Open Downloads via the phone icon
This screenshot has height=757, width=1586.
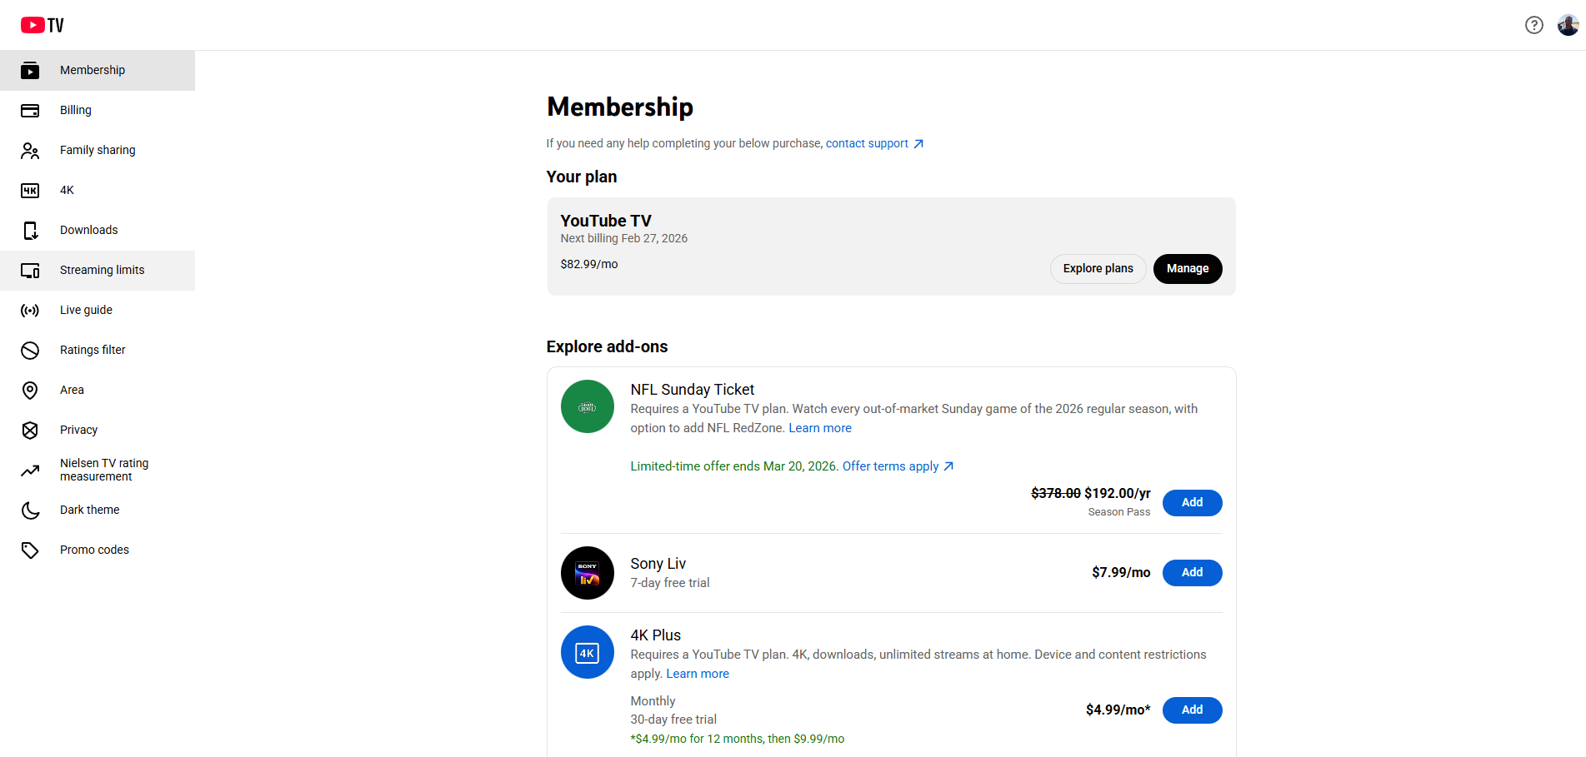(x=30, y=230)
